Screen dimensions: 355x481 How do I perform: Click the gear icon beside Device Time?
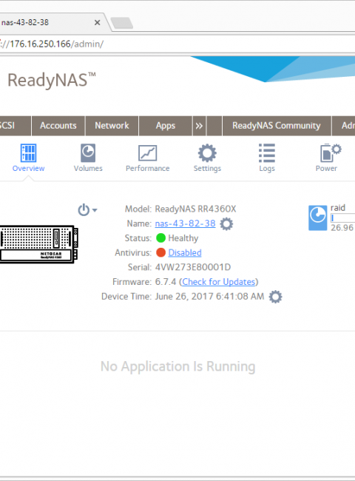[275, 297]
